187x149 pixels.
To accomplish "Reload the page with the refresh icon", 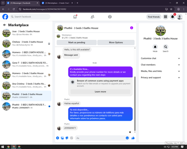I will coord(14,9).
